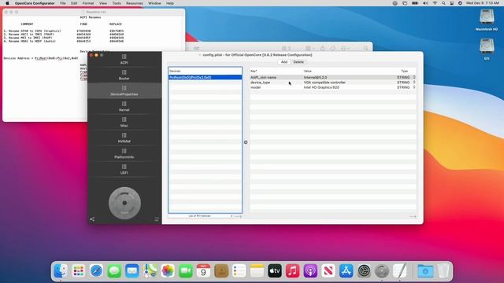
Task: Open Type dropdown for model row
Action: (x=414, y=87)
